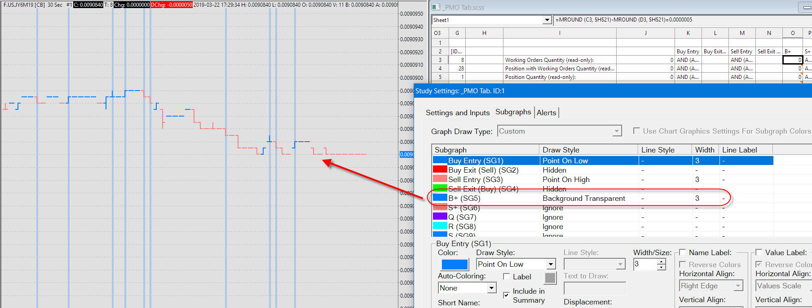Image resolution: width=812 pixels, height=308 pixels.
Task: Click the cyan R (SG8) color box
Action: pyautogui.click(x=440, y=226)
